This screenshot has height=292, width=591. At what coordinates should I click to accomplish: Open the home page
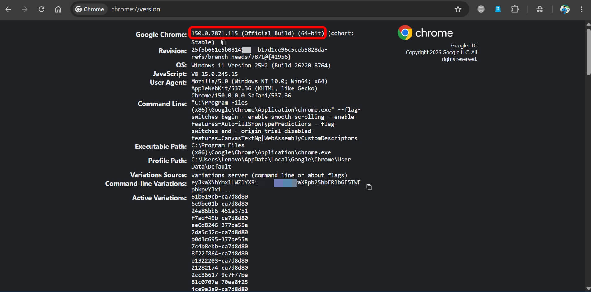click(x=58, y=9)
